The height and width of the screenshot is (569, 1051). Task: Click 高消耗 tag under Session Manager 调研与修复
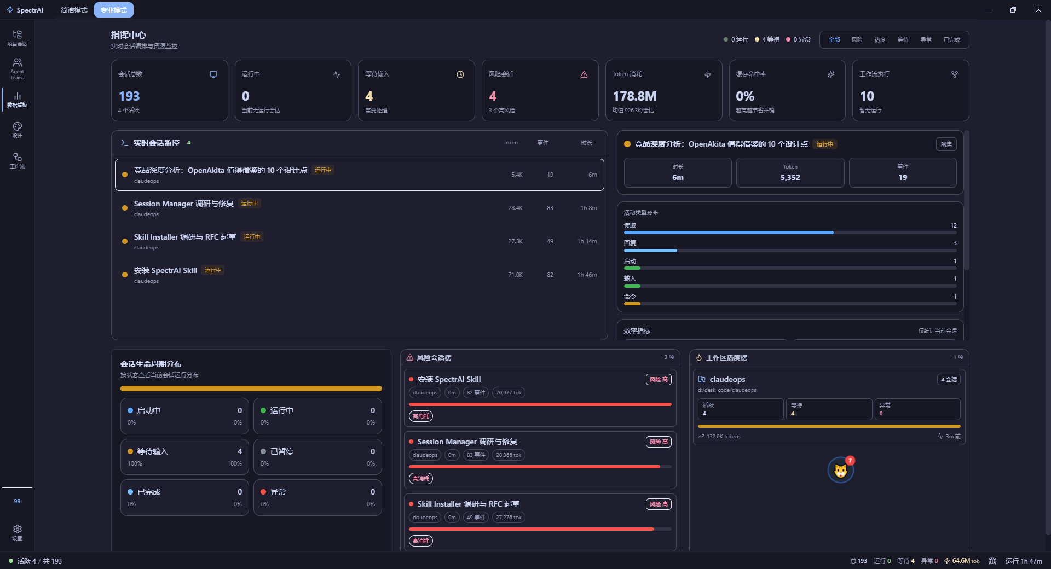(421, 478)
